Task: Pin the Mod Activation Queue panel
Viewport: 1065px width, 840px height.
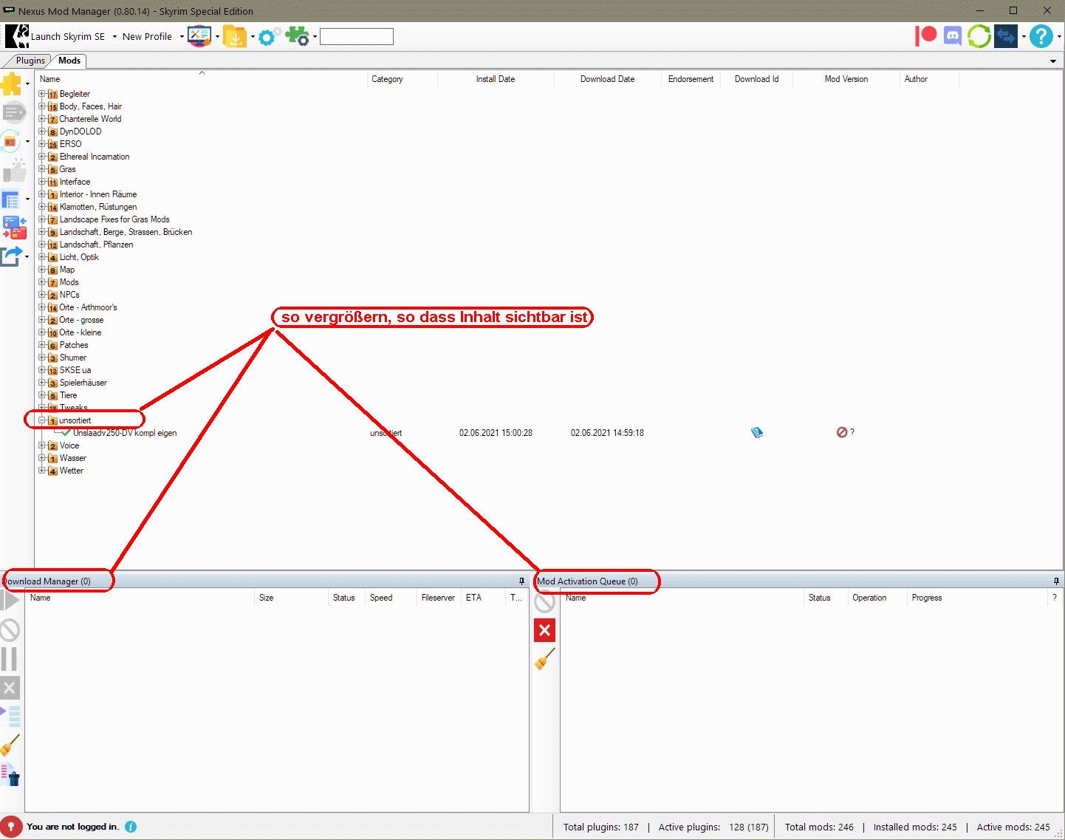Action: point(1056,581)
